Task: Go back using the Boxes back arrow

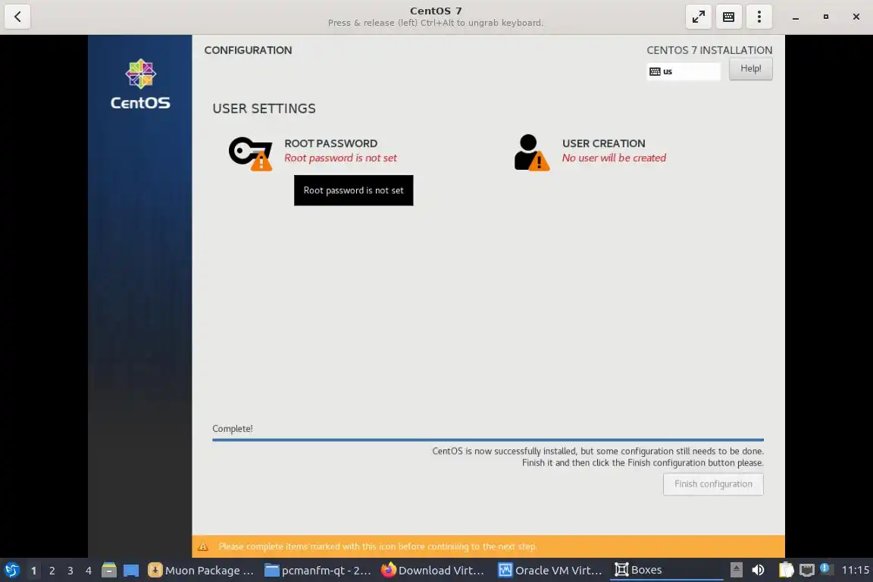Action: [x=17, y=17]
